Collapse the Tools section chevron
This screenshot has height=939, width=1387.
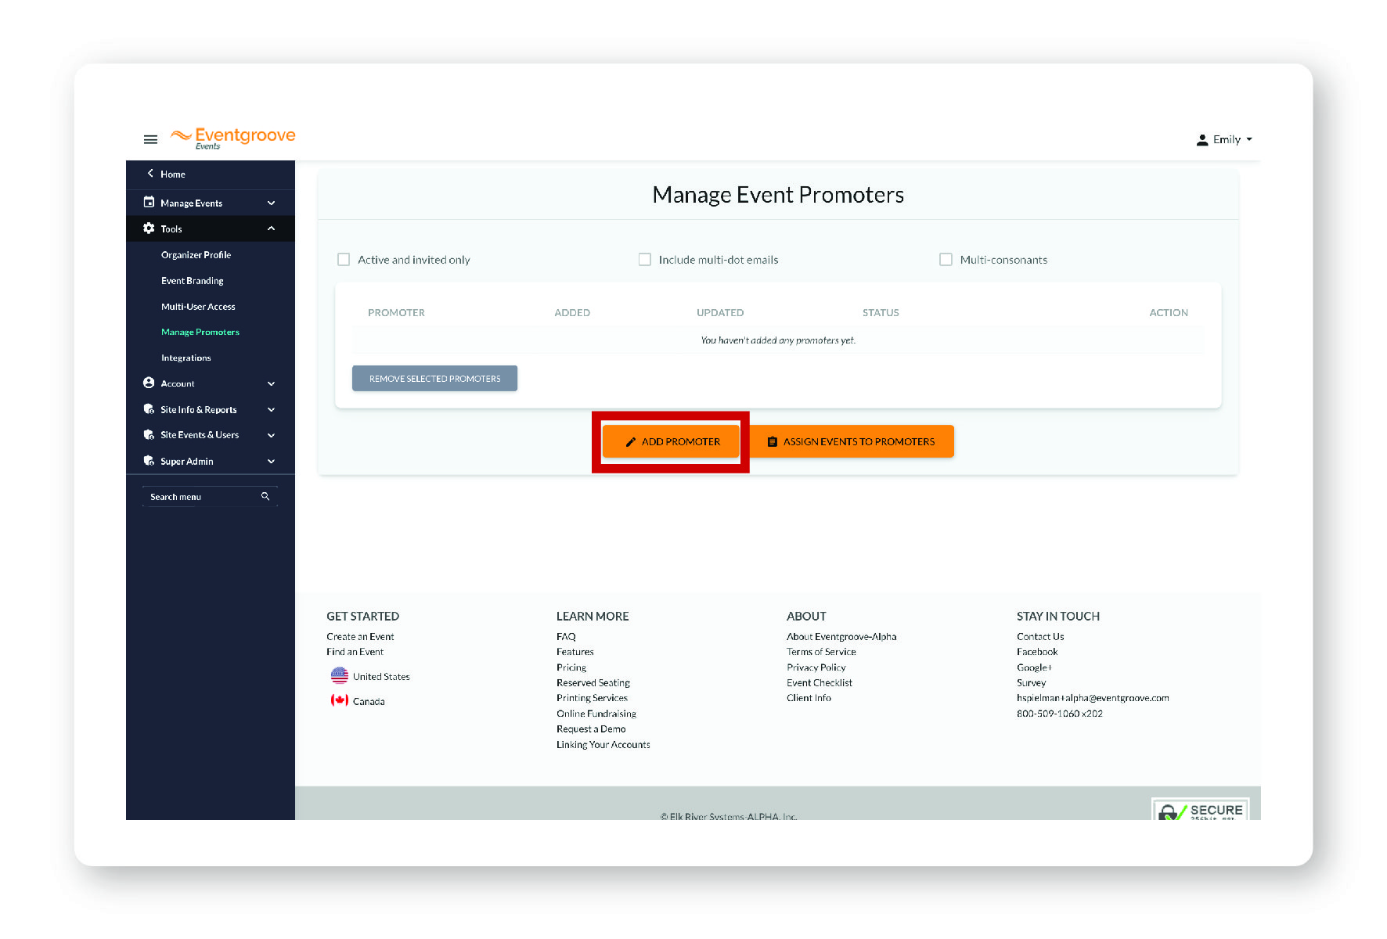(272, 228)
